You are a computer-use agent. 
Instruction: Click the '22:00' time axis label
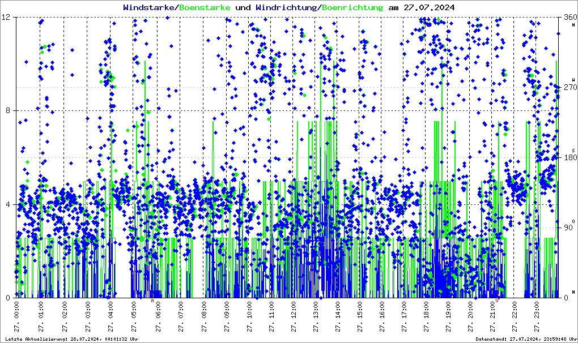click(515, 311)
